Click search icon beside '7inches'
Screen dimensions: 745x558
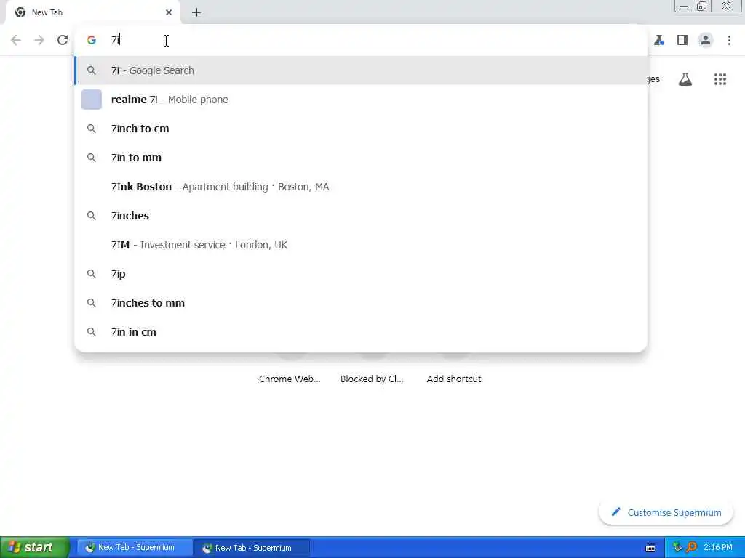pos(91,216)
